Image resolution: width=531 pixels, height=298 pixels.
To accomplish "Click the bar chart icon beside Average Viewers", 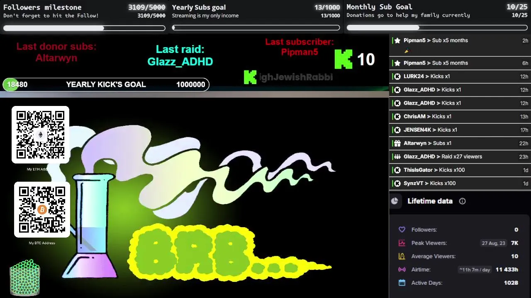I will point(402,256).
